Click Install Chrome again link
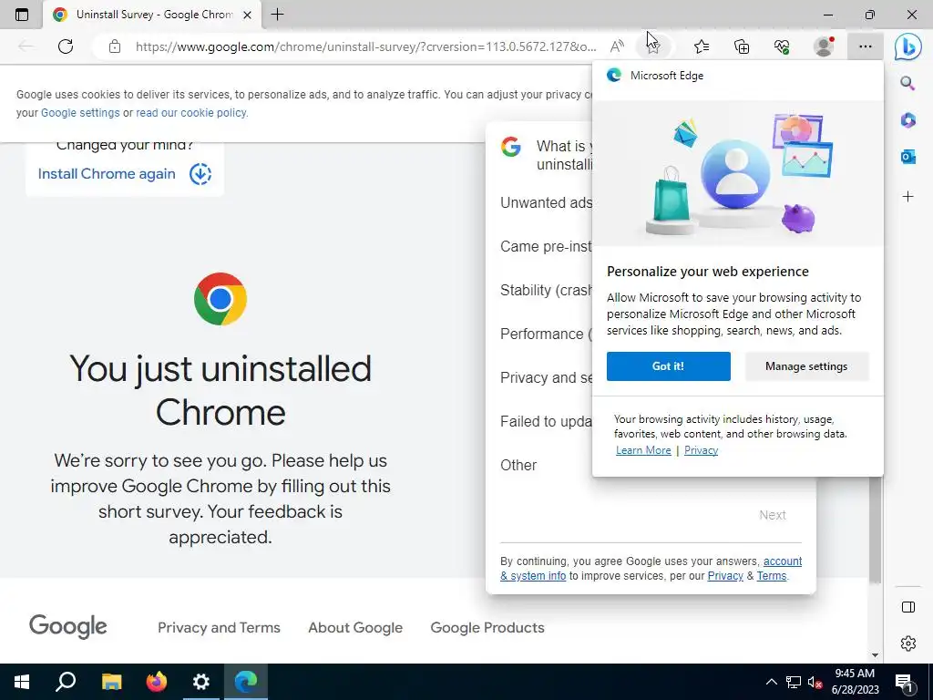The image size is (933, 700). pos(107,174)
